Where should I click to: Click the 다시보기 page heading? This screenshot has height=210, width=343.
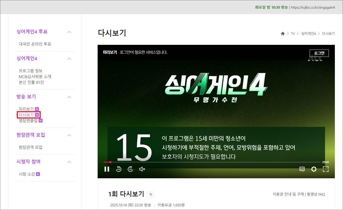112,33
